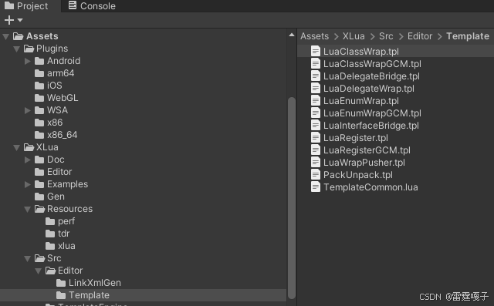The image size is (494, 306).
Task: Expand the Doc folder arrow
Action: coord(28,160)
